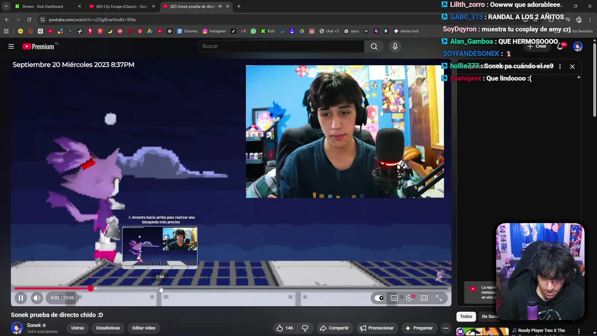597x336 pixels.
Task: Open the chat <3 bookmark
Action: (x=329, y=31)
